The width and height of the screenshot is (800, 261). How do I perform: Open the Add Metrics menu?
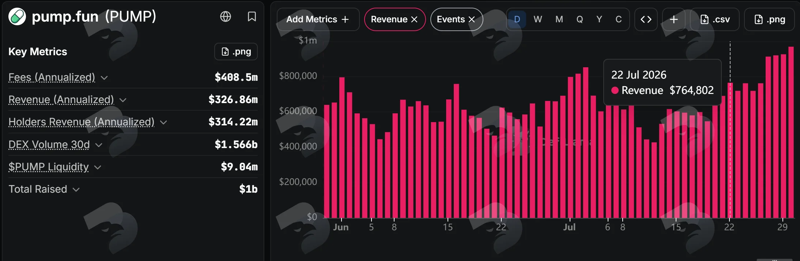click(318, 19)
